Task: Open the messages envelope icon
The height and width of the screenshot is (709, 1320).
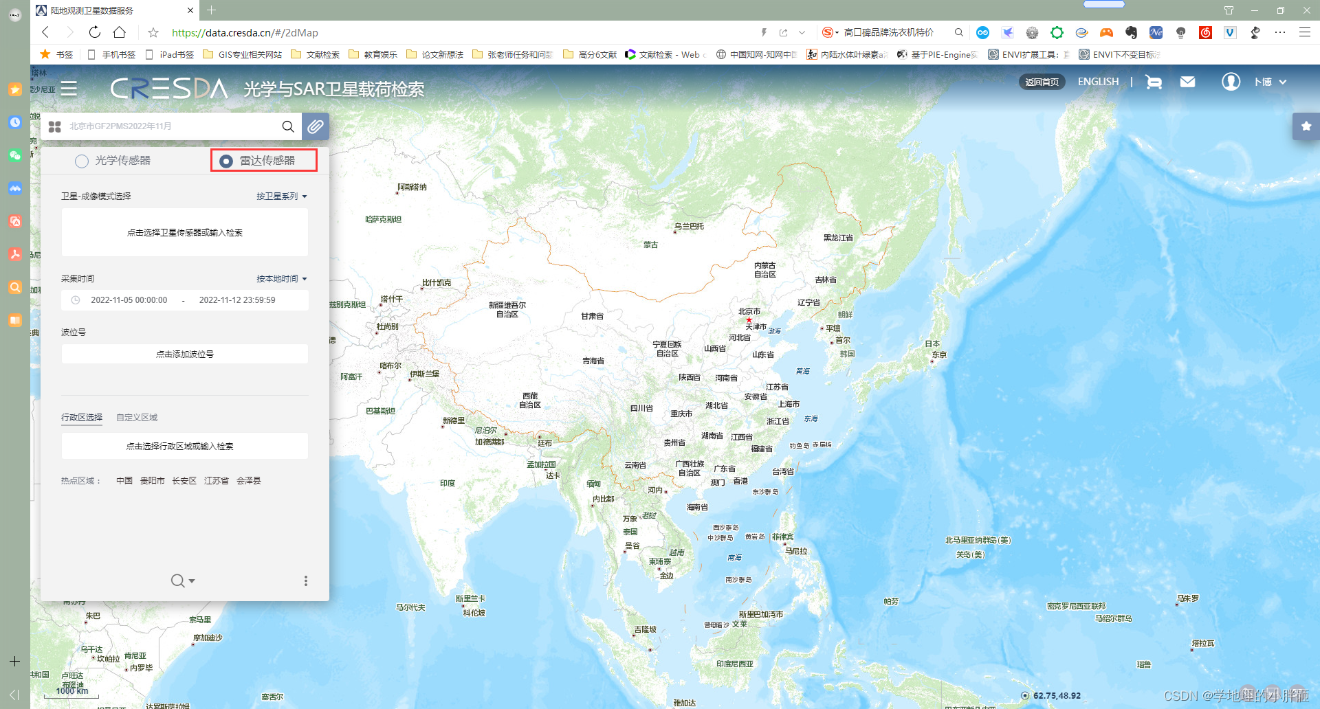Action: click(1187, 82)
